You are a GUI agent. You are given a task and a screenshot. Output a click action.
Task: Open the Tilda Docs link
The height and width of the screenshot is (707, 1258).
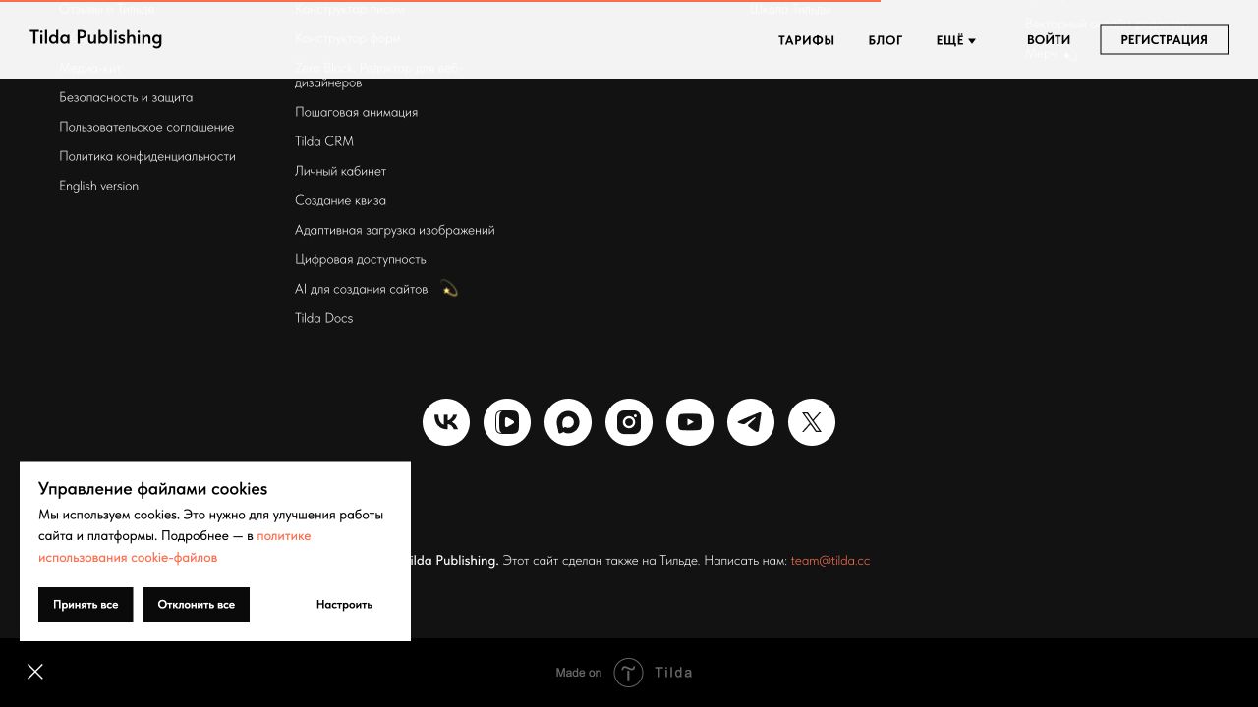(x=323, y=318)
